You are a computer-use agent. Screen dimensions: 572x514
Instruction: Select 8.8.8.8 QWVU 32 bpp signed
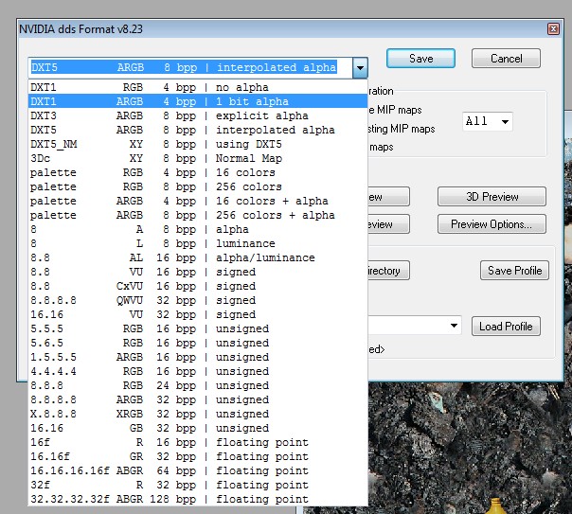198,300
